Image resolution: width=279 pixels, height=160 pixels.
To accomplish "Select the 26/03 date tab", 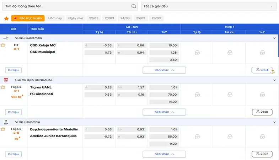I will [156, 18].
